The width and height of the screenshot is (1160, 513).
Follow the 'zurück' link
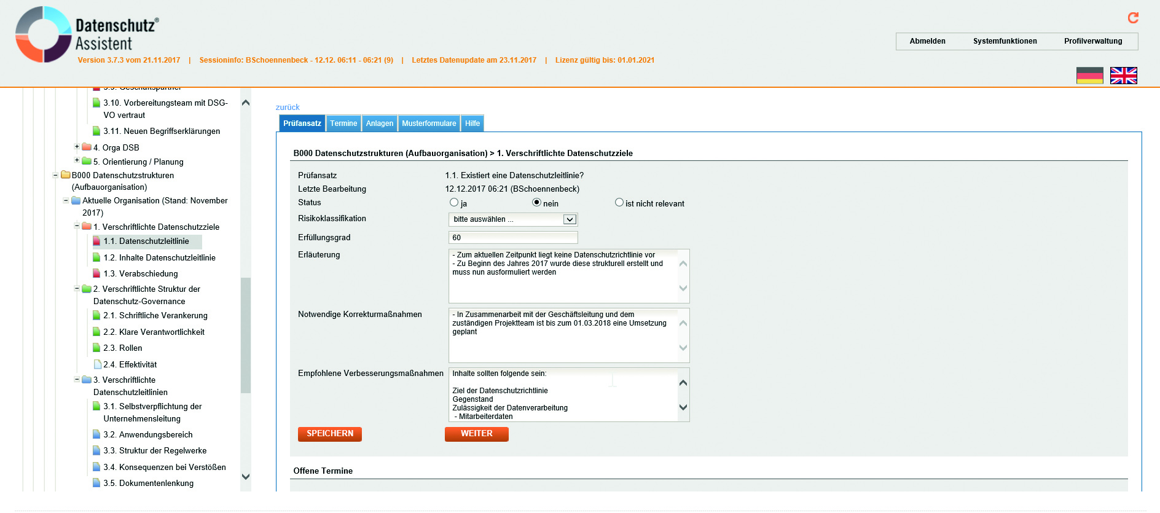(x=288, y=108)
